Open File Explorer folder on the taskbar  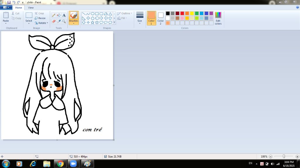click(47, 164)
